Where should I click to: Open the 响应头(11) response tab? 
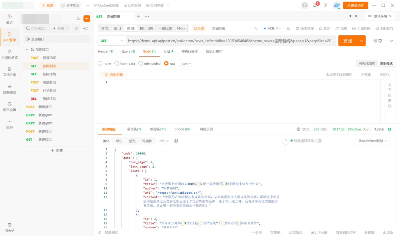158,129
